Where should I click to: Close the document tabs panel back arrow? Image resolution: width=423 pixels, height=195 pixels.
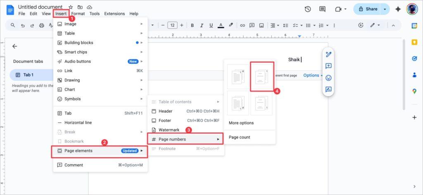click(x=14, y=46)
